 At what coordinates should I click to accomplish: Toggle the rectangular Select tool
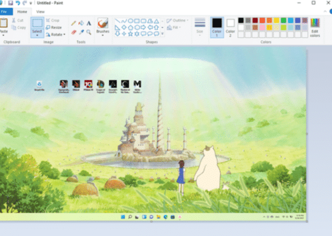37,24
